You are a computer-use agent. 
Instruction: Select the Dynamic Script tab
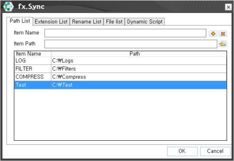coord(145,22)
